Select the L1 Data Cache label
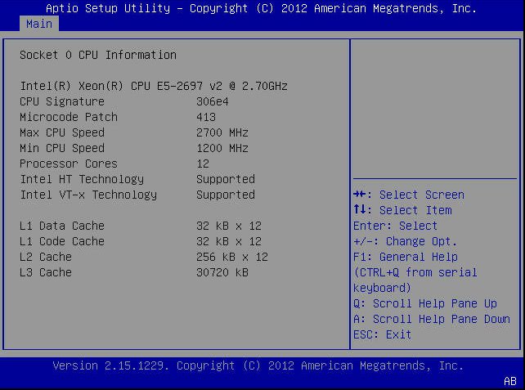This screenshot has height=390, width=525. click(x=62, y=226)
